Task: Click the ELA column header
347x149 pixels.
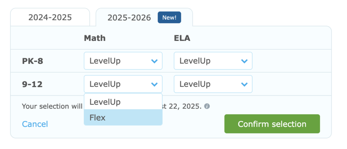Action: (182, 38)
